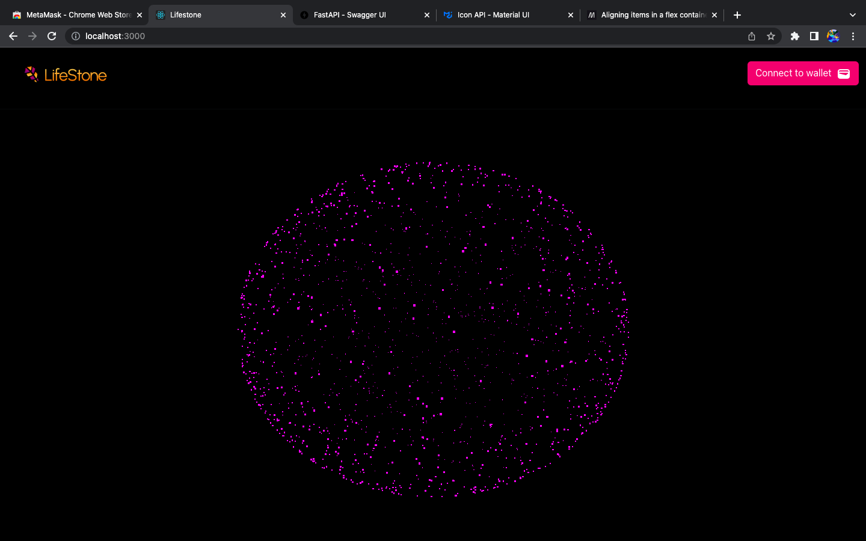This screenshot has width=866, height=541.
Task: Go back using the browser back arrow
Action: click(x=13, y=36)
